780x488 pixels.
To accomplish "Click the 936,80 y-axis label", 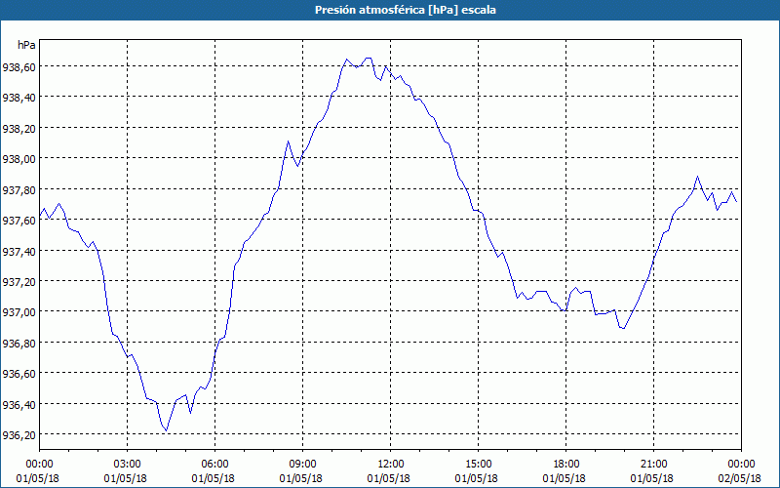I will click(x=19, y=344).
